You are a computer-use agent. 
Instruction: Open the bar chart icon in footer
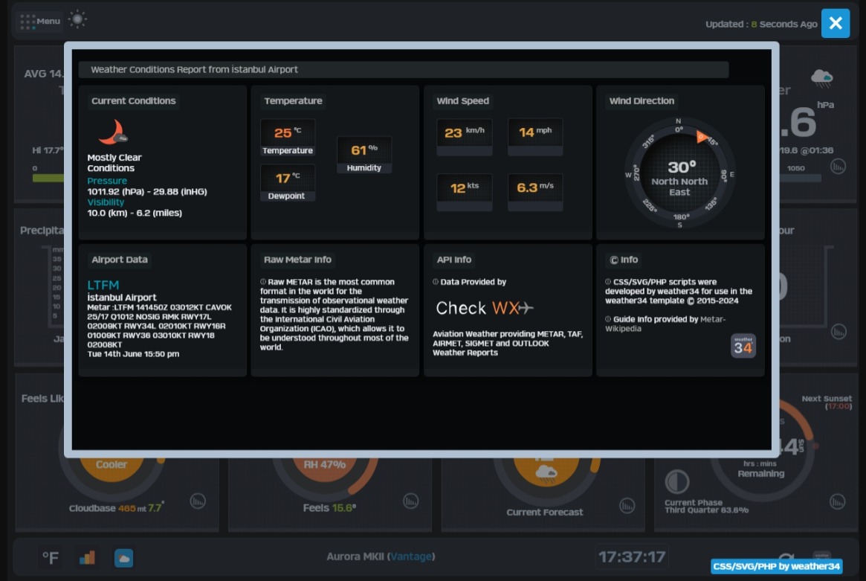87,558
